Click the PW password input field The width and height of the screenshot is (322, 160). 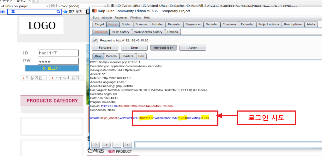pos(58,61)
